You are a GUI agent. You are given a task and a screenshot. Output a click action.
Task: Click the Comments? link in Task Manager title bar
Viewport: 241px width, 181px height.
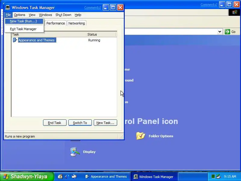tap(92, 8)
